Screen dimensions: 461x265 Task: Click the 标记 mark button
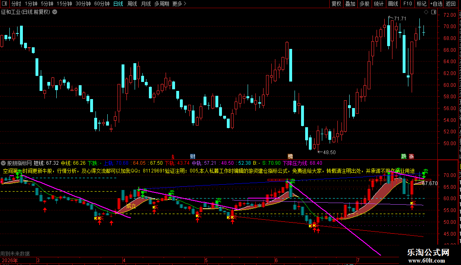(x=421, y=4)
